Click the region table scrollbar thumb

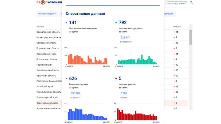coord(191,37)
